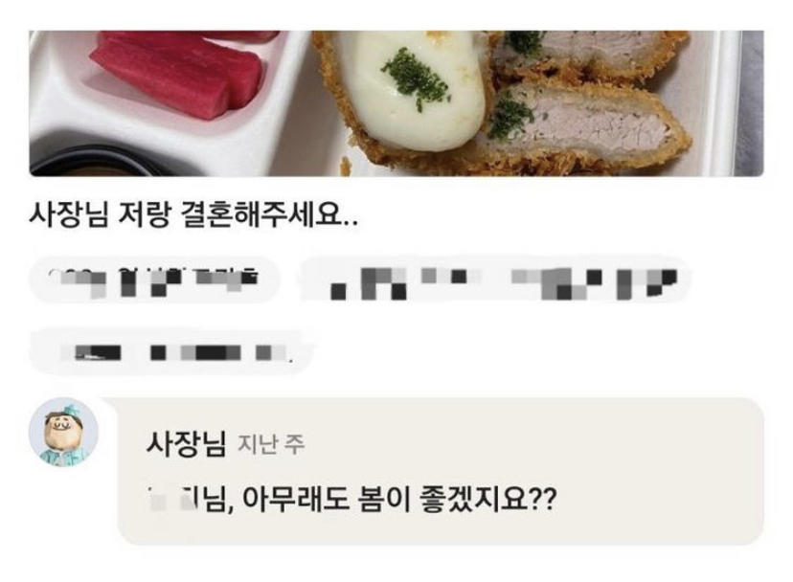The height and width of the screenshot is (582, 793).
Task: Click the review text 사장님 저랑 결혼해주세요
Action: (193, 215)
